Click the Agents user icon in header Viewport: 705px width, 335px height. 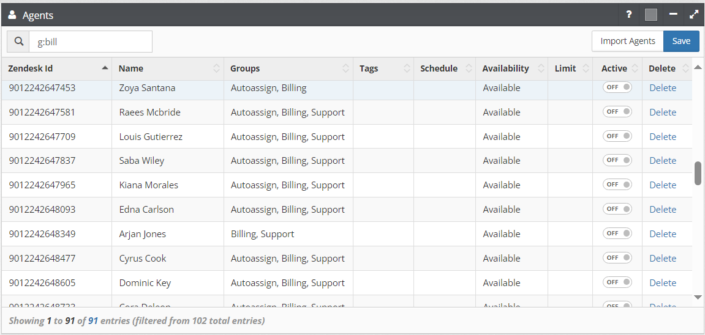point(12,15)
